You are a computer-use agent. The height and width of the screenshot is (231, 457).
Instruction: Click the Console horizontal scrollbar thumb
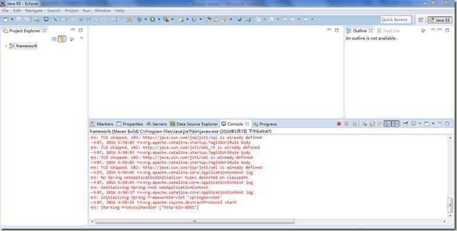point(195,221)
